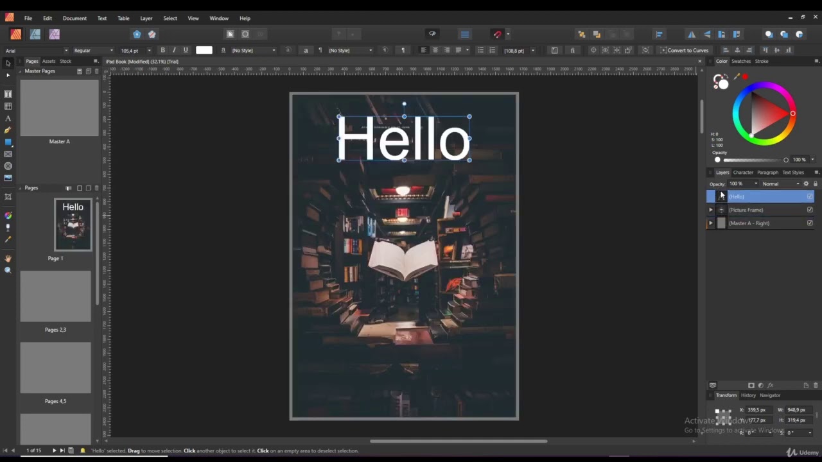Image resolution: width=822 pixels, height=462 pixels.
Task: Uncheck (Master A - Right) layer visibility
Action: click(x=810, y=223)
